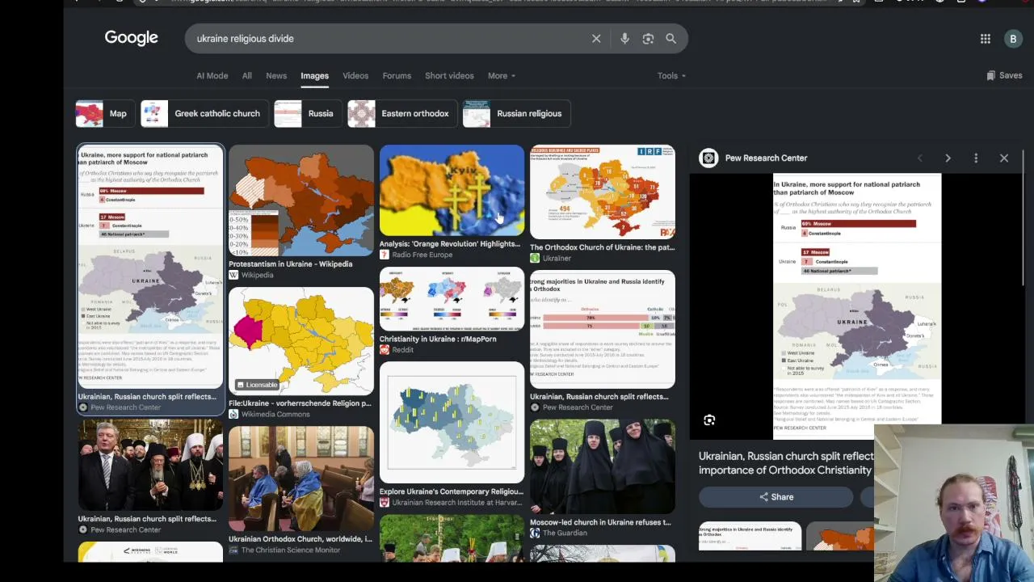Switch to the AI Mode tab
The image size is (1034, 582).
click(212, 76)
